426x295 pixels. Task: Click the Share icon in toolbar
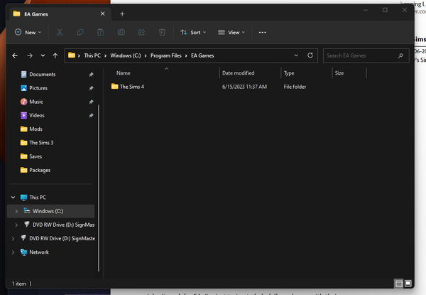(x=141, y=33)
